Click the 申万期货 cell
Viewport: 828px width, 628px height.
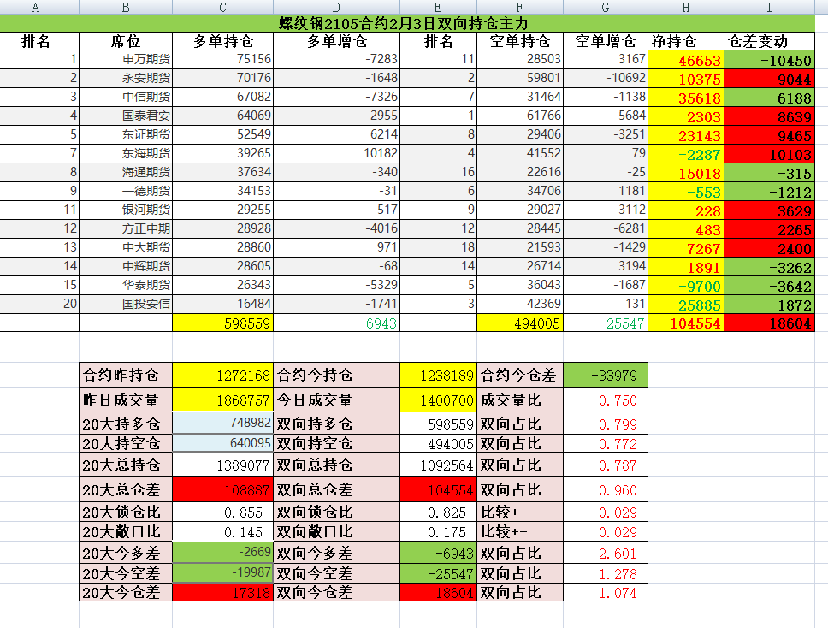click(126, 59)
